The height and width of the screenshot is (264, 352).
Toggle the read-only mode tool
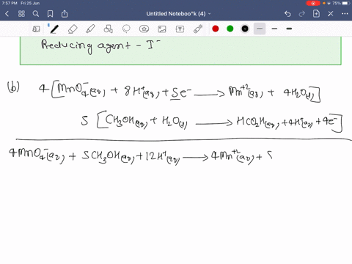tap(36, 29)
